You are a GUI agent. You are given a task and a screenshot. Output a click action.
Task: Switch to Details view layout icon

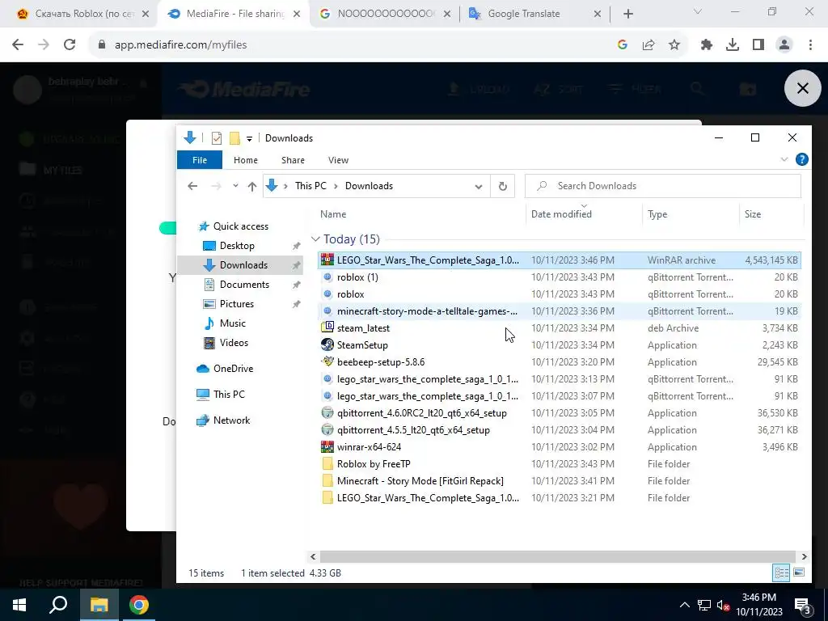click(782, 572)
